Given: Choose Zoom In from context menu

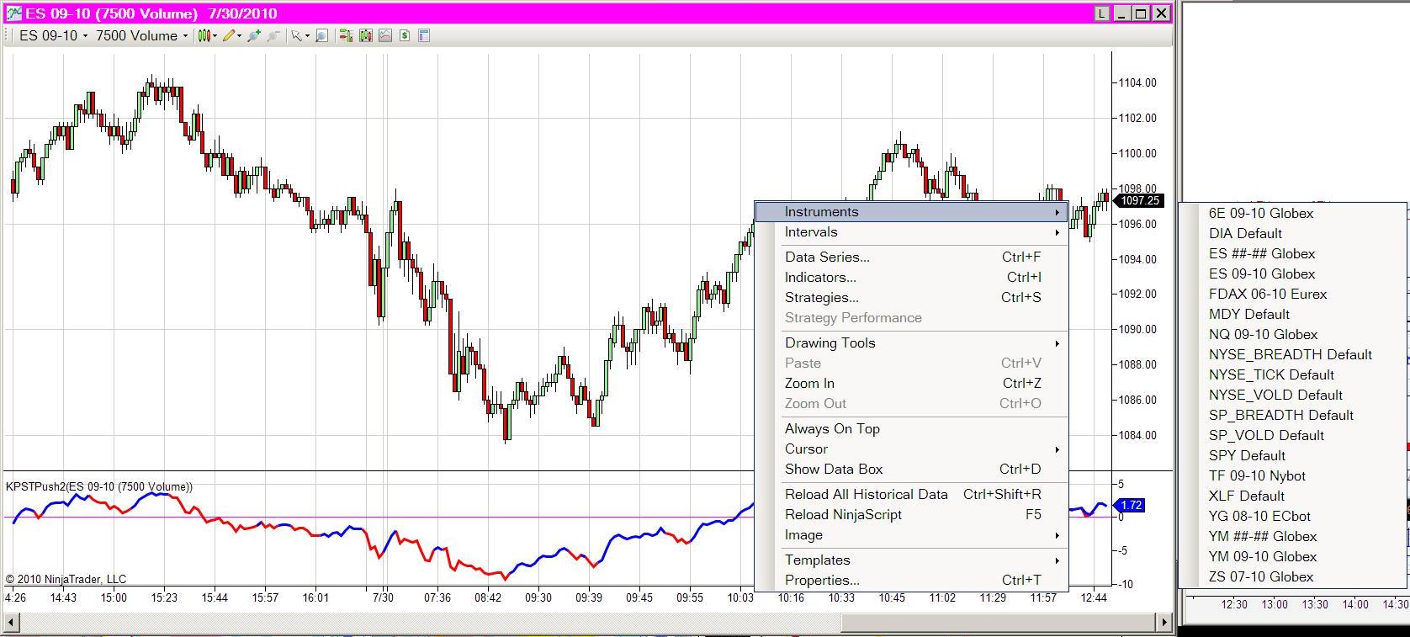Looking at the screenshot, I should [911, 384].
